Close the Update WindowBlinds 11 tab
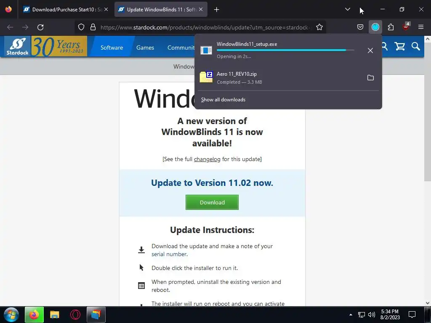The width and height of the screenshot is (431, 323). [201, 9]
